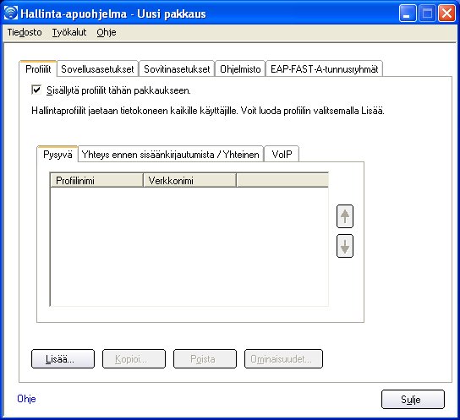Click the move profile down arrow button

click(x=345, y=246)
